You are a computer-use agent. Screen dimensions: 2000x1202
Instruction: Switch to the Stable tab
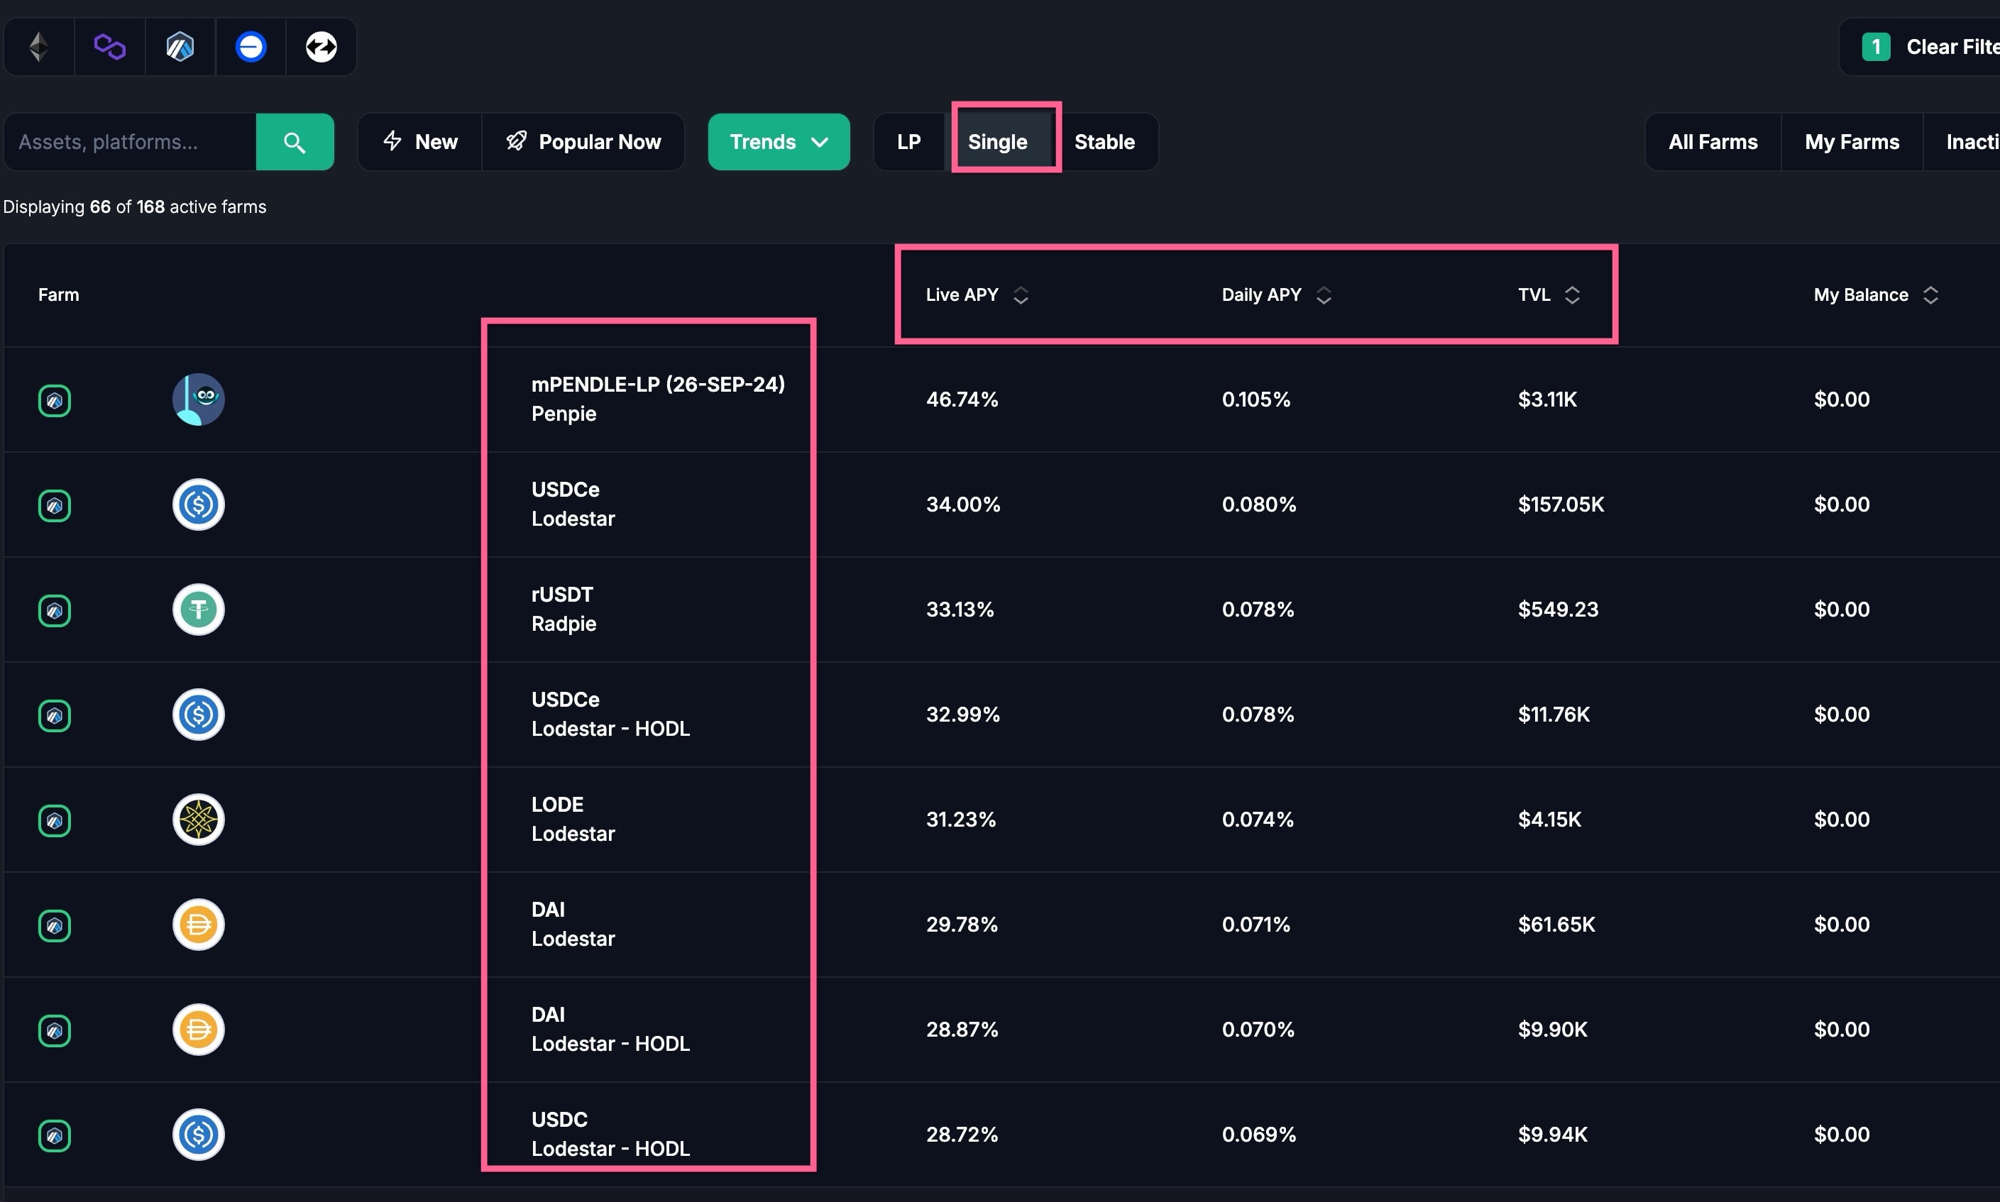click(1104, 143)
